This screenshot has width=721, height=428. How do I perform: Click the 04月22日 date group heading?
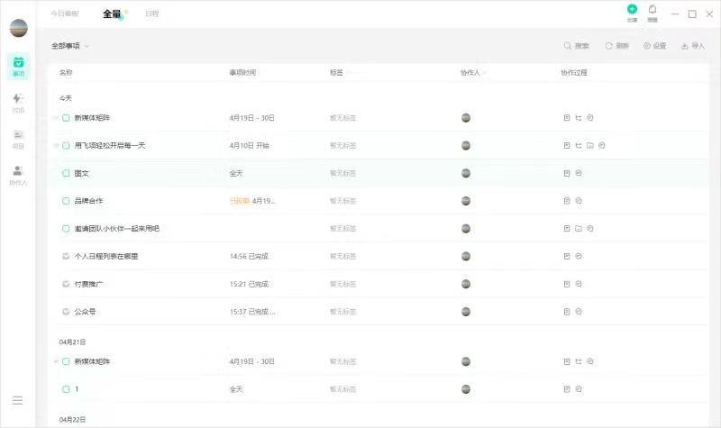point(72,419)
